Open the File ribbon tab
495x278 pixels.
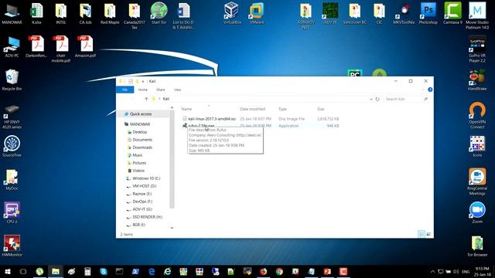[125, 90]
